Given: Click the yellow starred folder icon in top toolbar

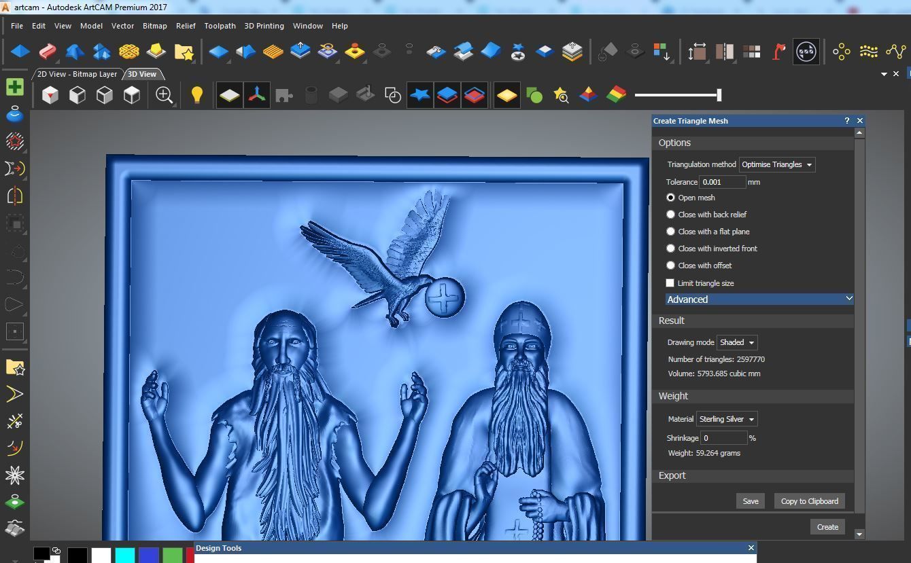Looking at the screenshot, I should (x=184, y=52).
